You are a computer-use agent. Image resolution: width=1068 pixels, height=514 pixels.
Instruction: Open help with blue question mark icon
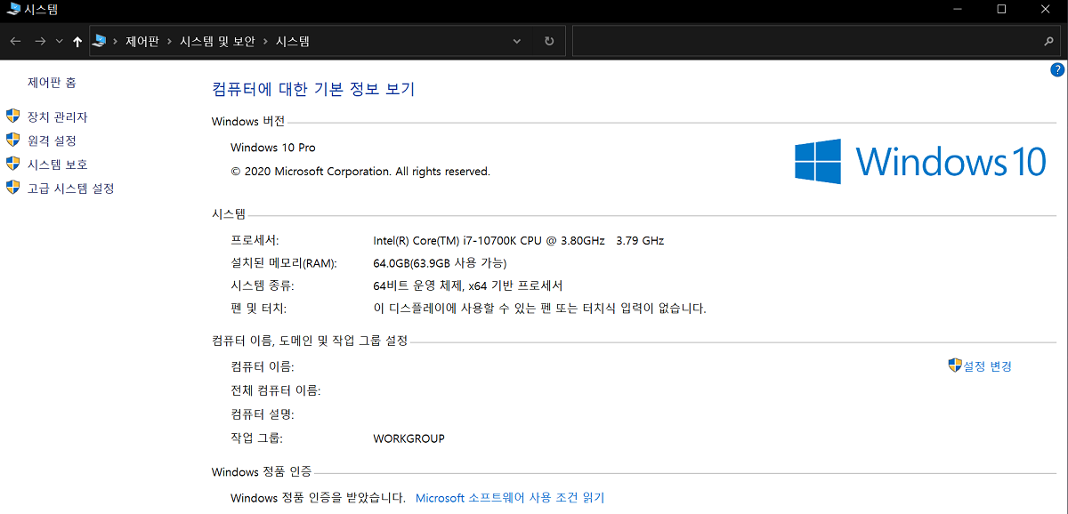coord(1057,69)
